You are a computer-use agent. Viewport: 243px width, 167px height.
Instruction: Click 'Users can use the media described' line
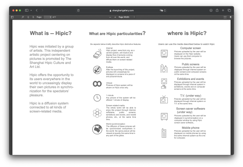pyautogui.click(x=186, y=44)
